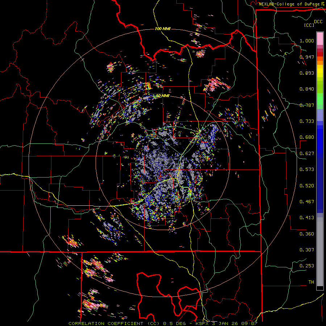The width and height of the screenshot is (326, 326).
Task: Click the 50 NMI range ring label
Action: (x=163, y=96)
